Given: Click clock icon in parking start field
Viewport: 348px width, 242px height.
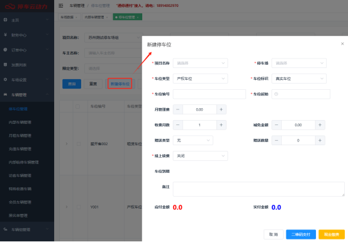Looking at the screenshot, I should [276, 94].
